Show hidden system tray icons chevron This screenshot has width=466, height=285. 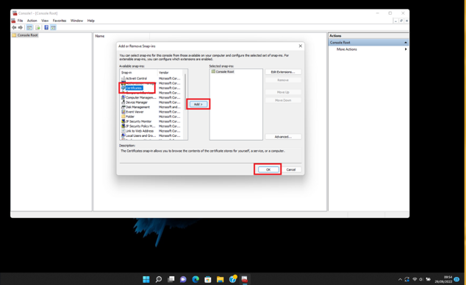click(400, 279)
